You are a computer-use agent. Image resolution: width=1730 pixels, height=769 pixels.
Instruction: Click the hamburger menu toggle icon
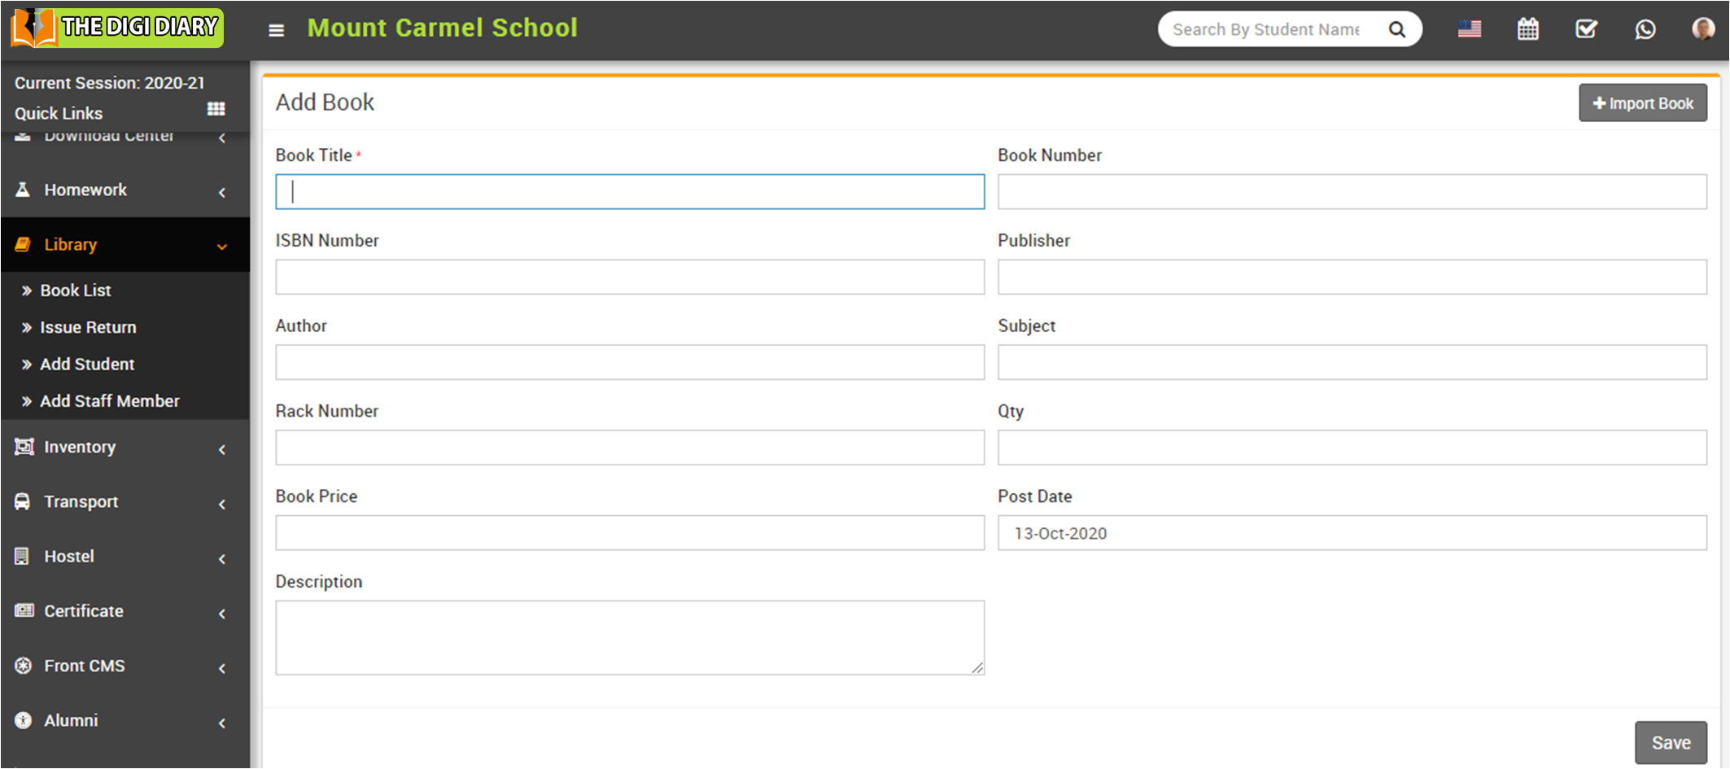click(x=276, y=30)
